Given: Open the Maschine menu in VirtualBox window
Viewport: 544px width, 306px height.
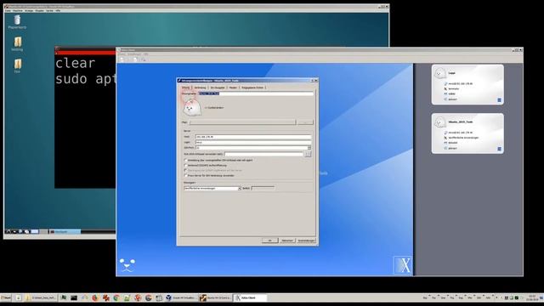Looking at the screenshot, I should pyautogui.click(x=17, y=11).
